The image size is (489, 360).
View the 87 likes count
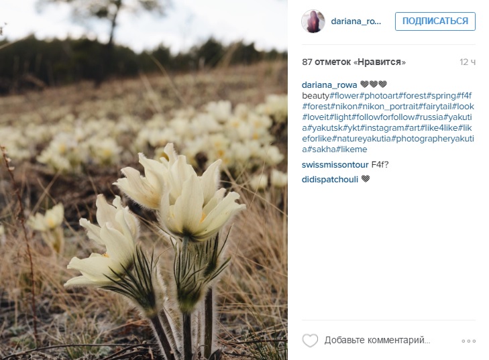tap(354, 62)
